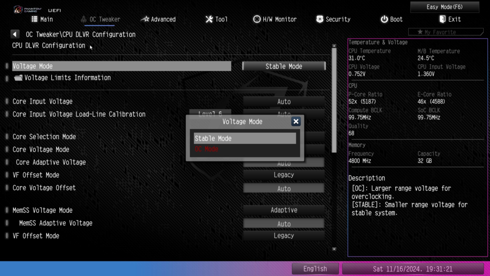Click the Tool wrench icon
The width and height of the screenshot is (490, 276).
pyautogui.click(x=209, y=19)
